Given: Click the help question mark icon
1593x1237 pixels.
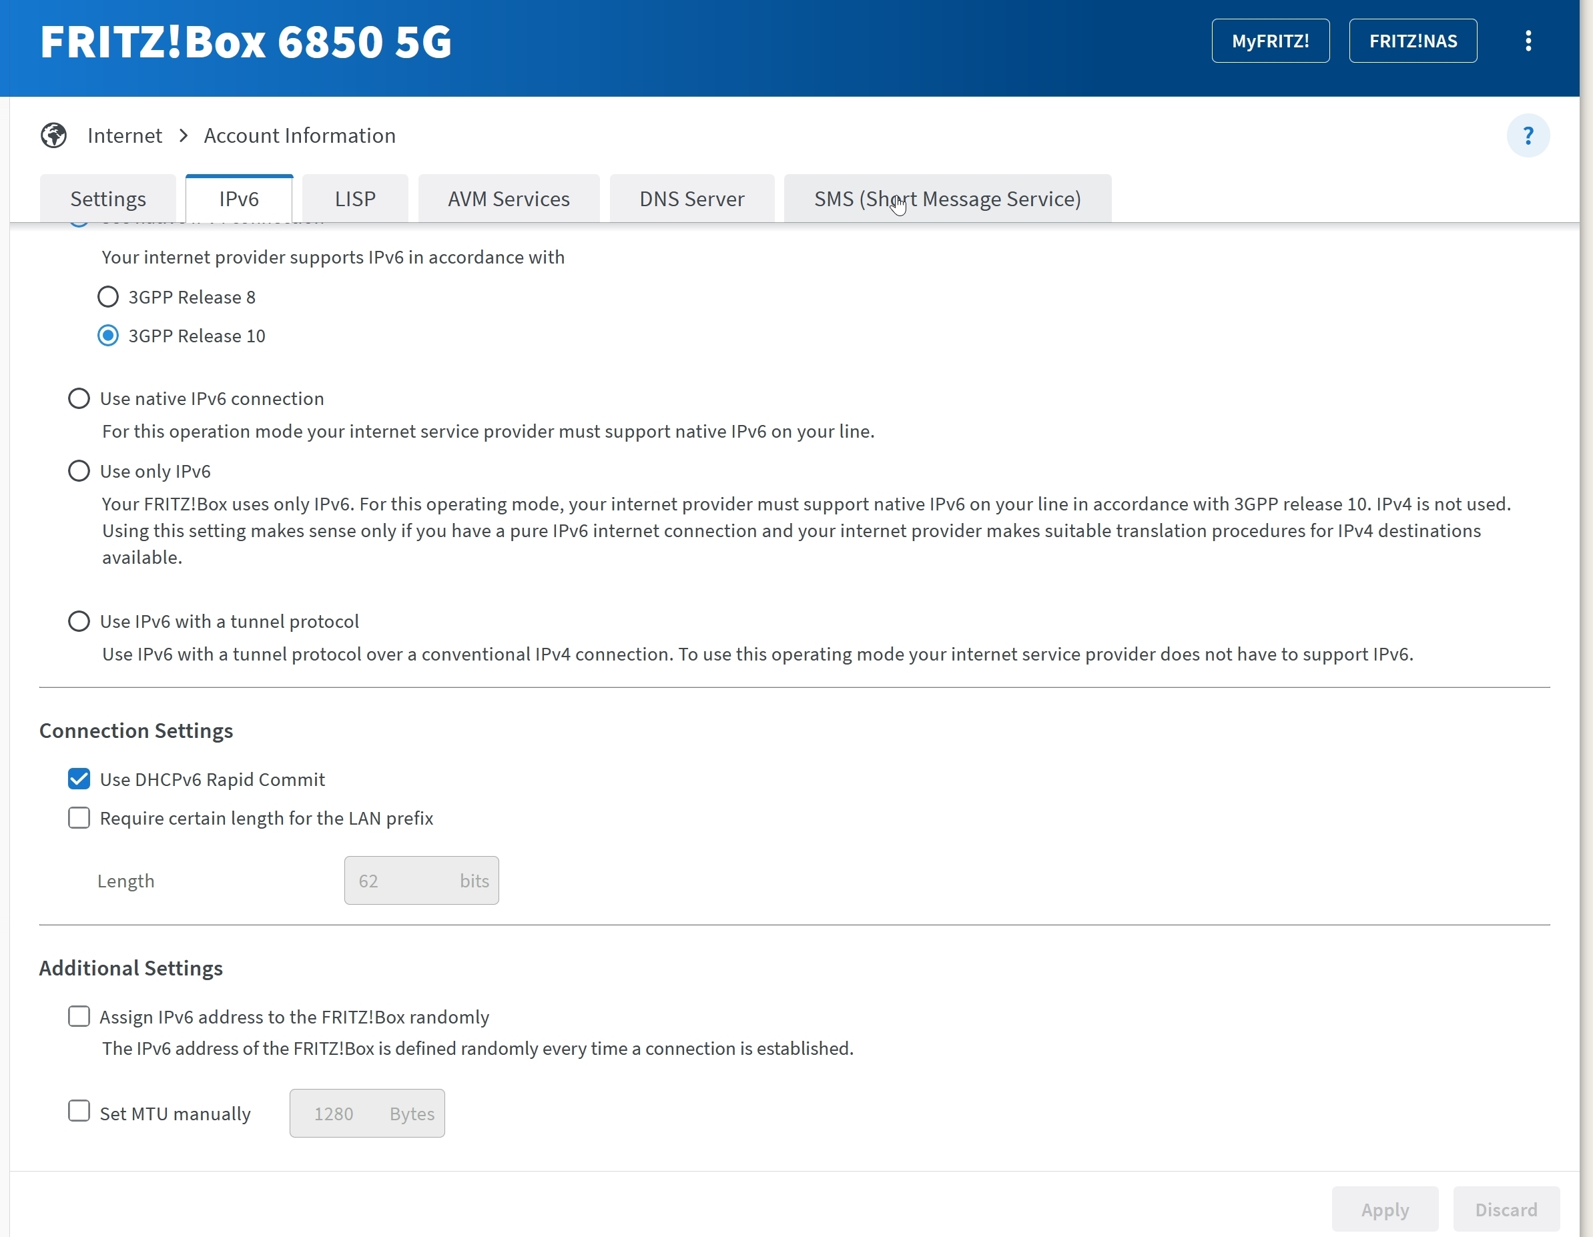Looking at the screenshot, I should (x=1528, y=135).
